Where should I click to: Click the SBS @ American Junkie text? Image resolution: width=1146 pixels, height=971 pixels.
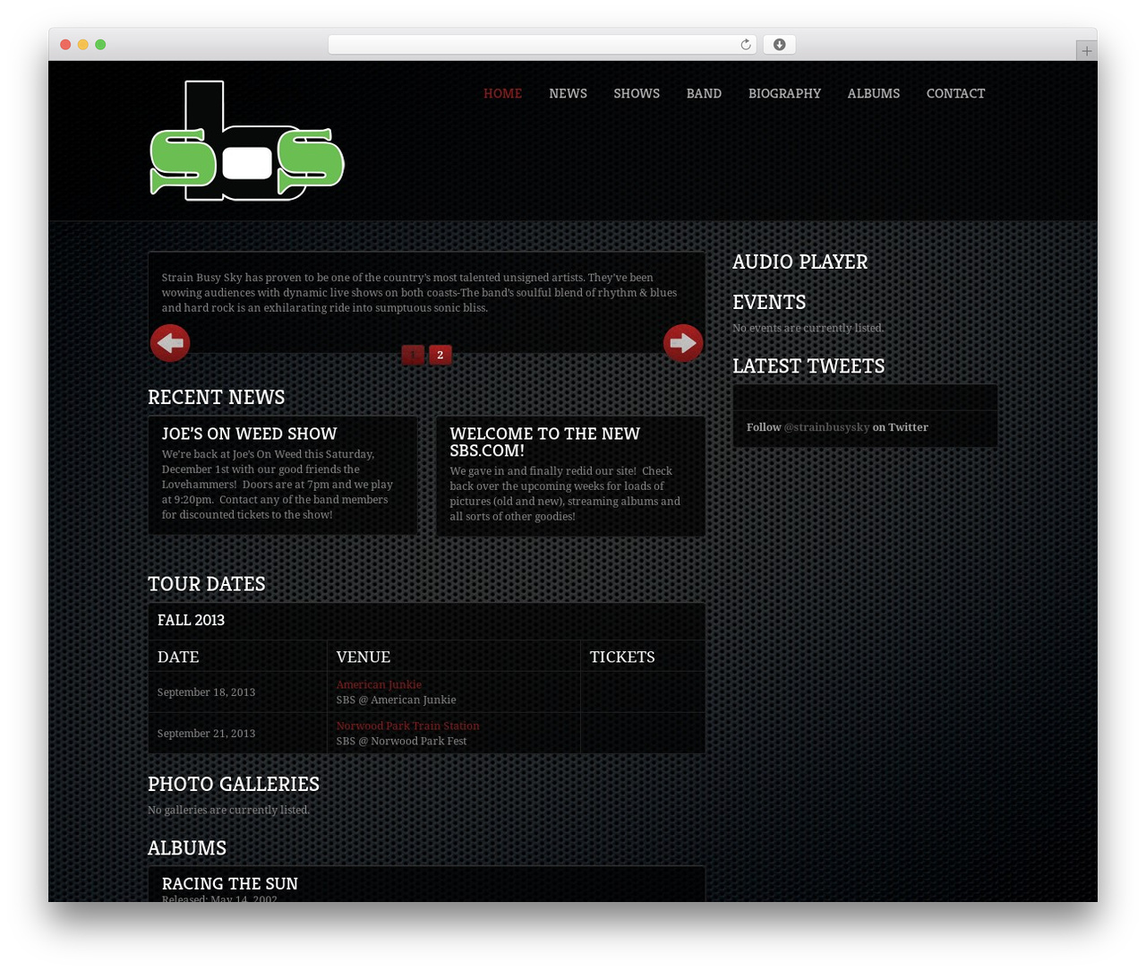pyautogui.click(x=396, y=700)
